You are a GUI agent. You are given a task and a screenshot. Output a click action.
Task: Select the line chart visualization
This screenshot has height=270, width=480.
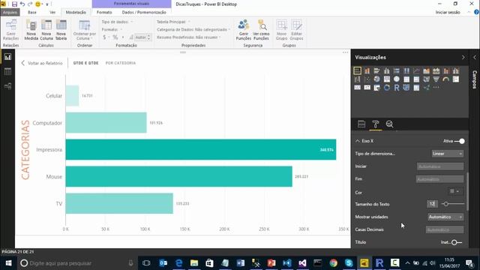point(416,70)
